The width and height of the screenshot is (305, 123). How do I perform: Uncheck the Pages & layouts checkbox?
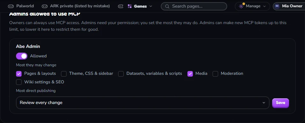click(x=19, y=74)
